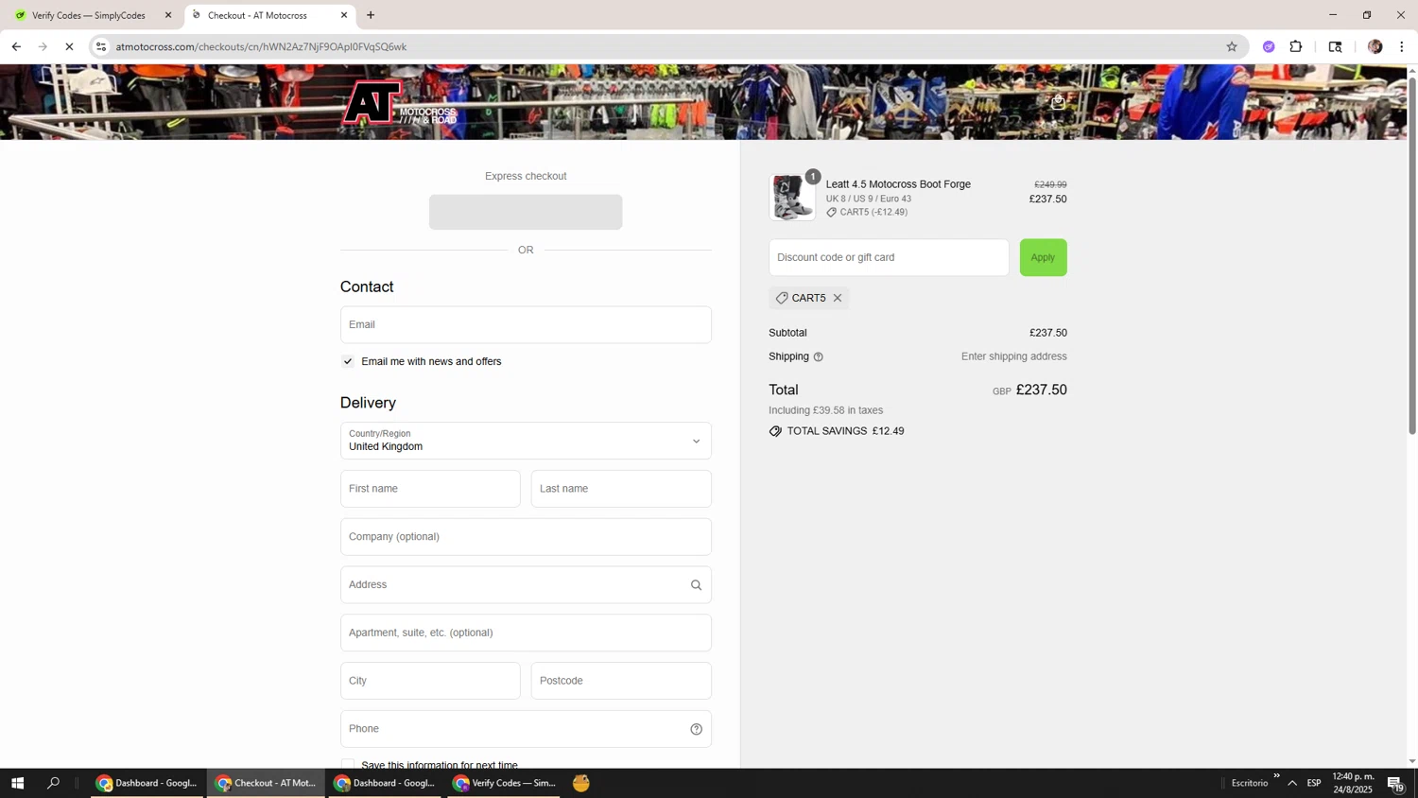Toggle Email me with news and offers
This screenshot has height=798, width=1418.
(x=348, y=361)
